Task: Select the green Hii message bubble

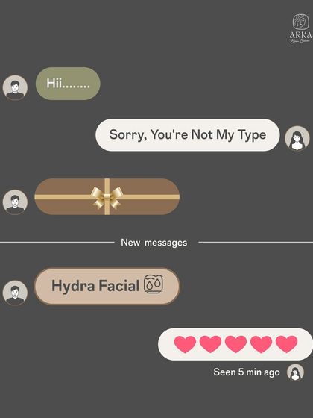Action: (x=68, y=84)
